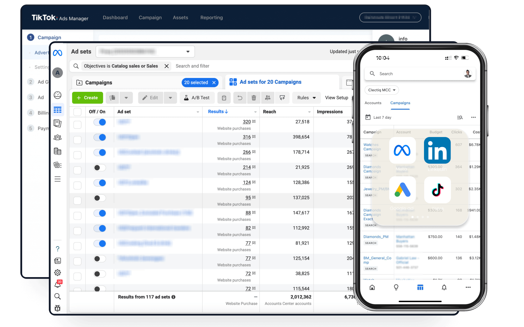Toggle off the ad set with 316 results
Image resolution: width=524 pixels, height=327 pixels.
100,137
